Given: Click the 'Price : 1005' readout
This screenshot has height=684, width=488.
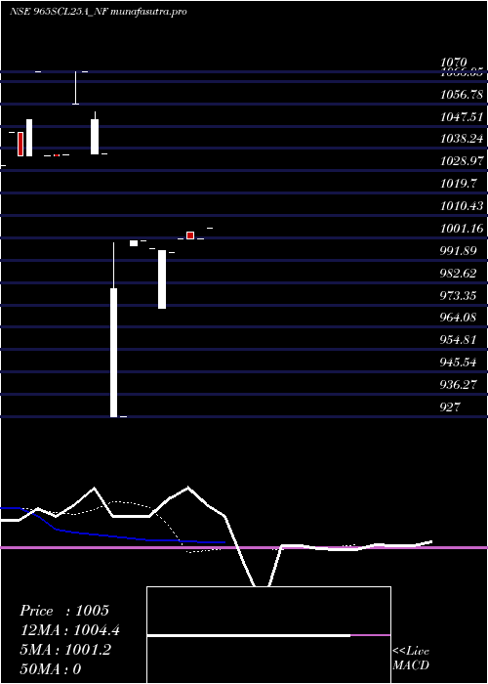Looking at the screenshot, I should tap(64, 611).
